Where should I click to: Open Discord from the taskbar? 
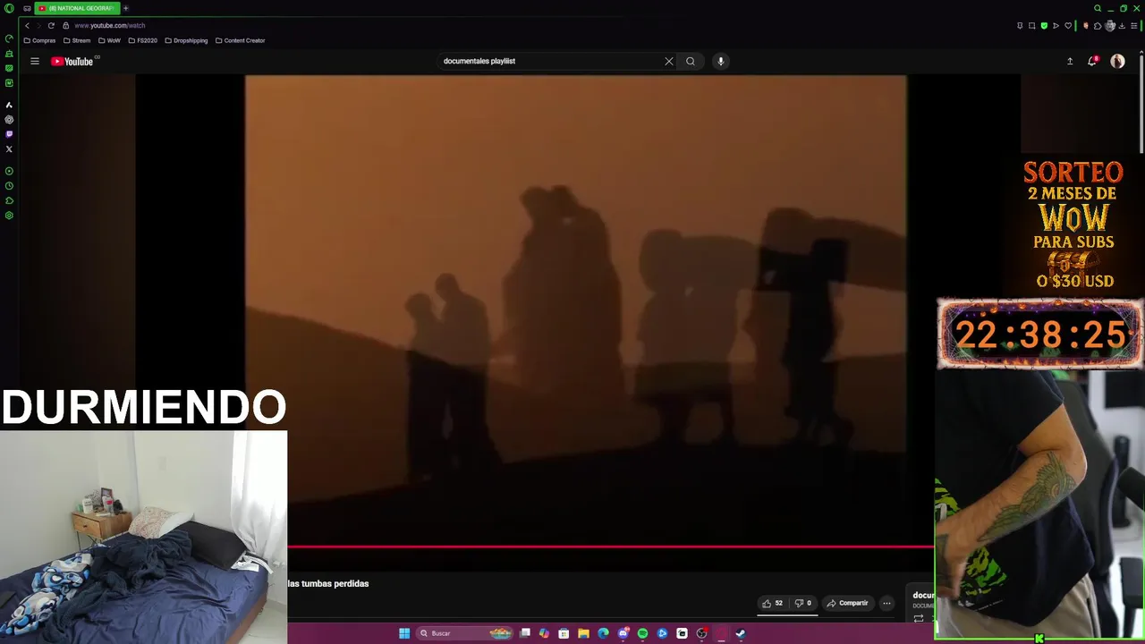[x=623, y=633]
